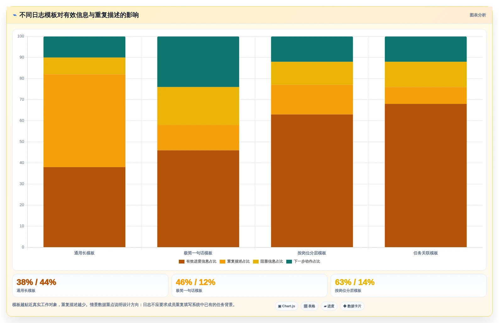Click the orange legend swatch for 重复描述占比
Viewport: 499px width, 323px height.
tap(222, 262)
